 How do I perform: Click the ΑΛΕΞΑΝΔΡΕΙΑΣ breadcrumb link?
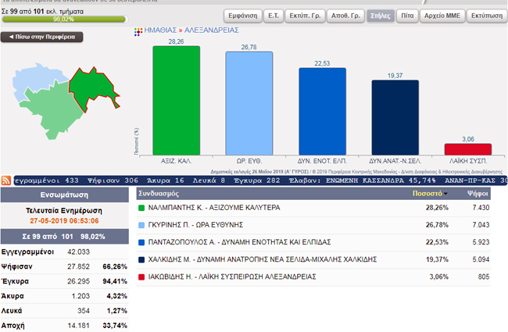point(212,30)
